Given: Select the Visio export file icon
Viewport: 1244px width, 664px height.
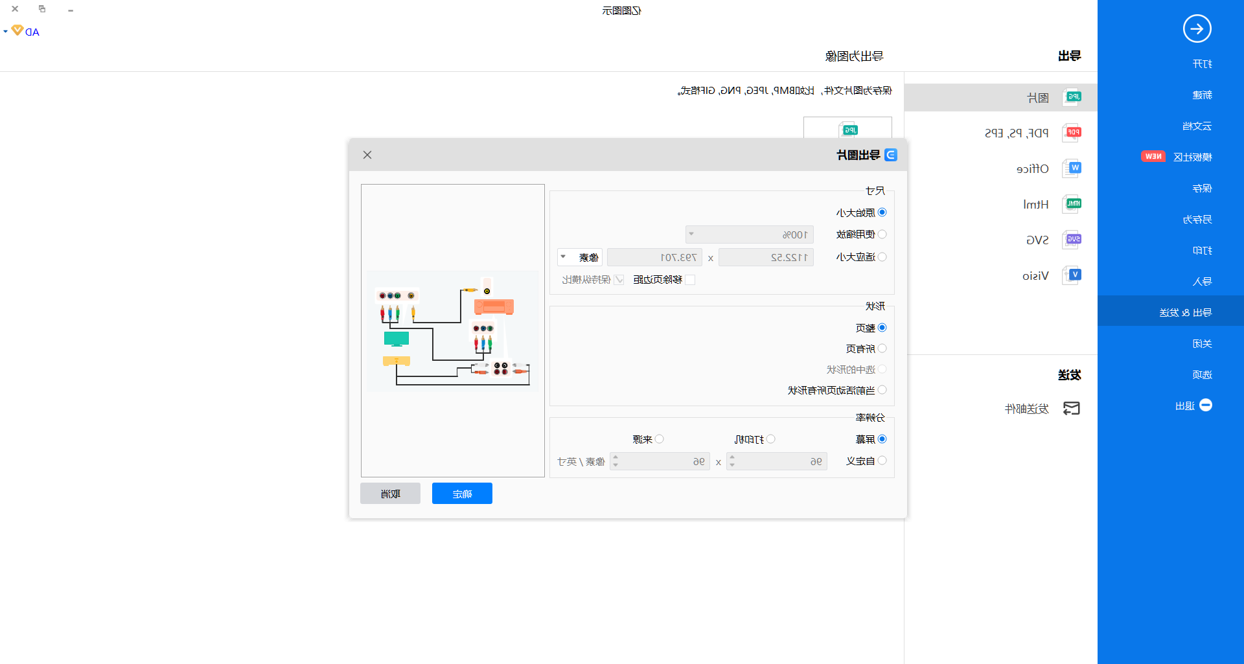Looking at the screenshot, I should [1072, 275].
